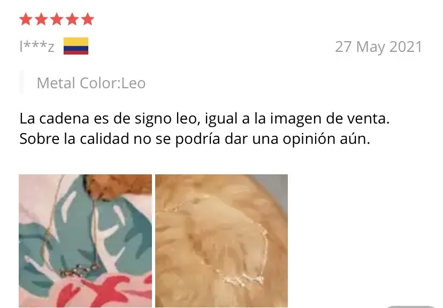Click the fifth rating star
This screenshot has height=308, width=443.
pos(88,19)
